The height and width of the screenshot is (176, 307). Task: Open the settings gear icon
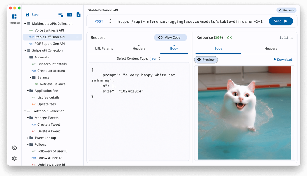click(x=14, y=158)
